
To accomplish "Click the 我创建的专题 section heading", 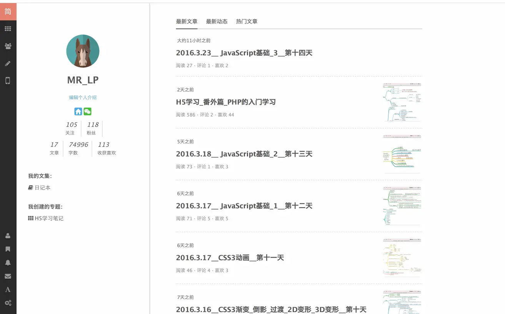I will 45,207.
